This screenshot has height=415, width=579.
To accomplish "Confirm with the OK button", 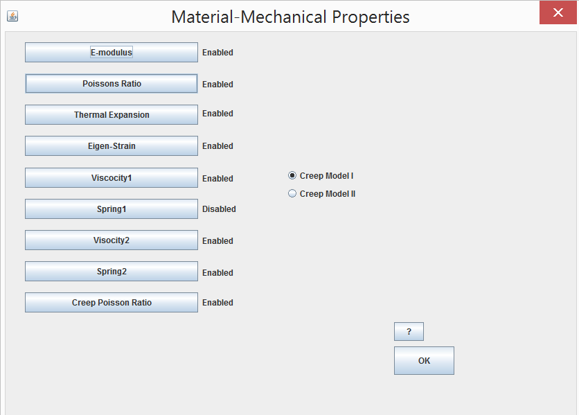I will point(424,361).
